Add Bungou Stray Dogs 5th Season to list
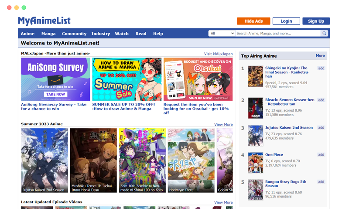349x209 pixels. (x=321, y=182)
